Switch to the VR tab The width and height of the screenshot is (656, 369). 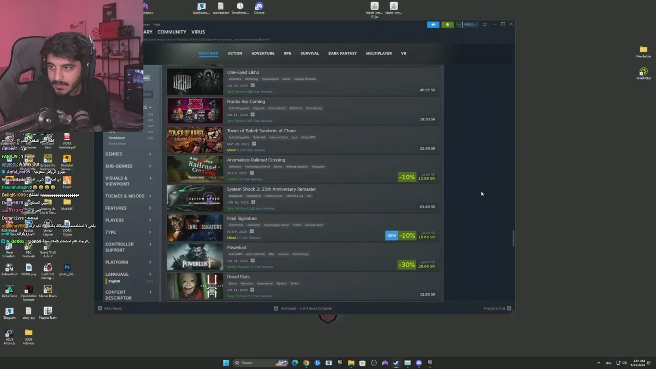click(x=403, y=53)
